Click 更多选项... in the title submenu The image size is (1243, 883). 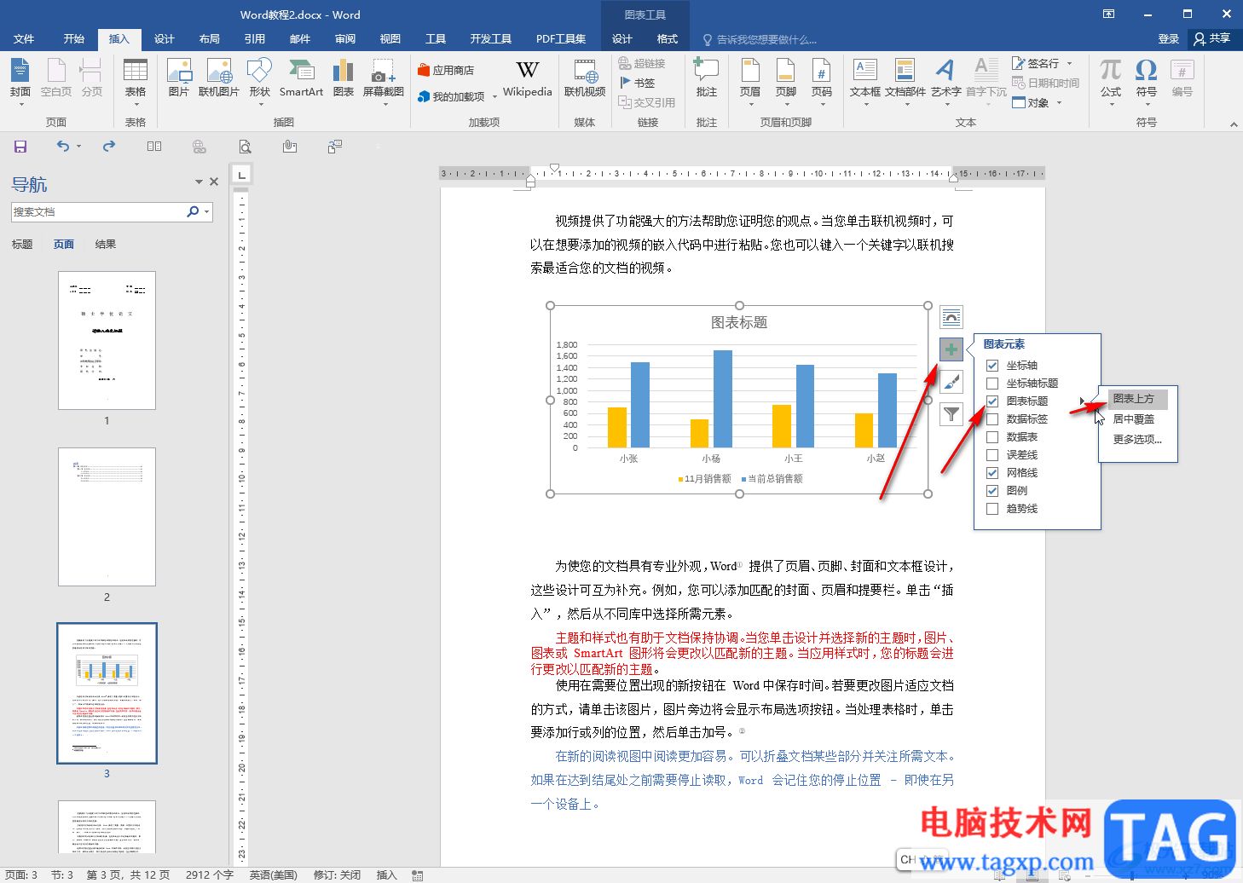(1136, 440)
